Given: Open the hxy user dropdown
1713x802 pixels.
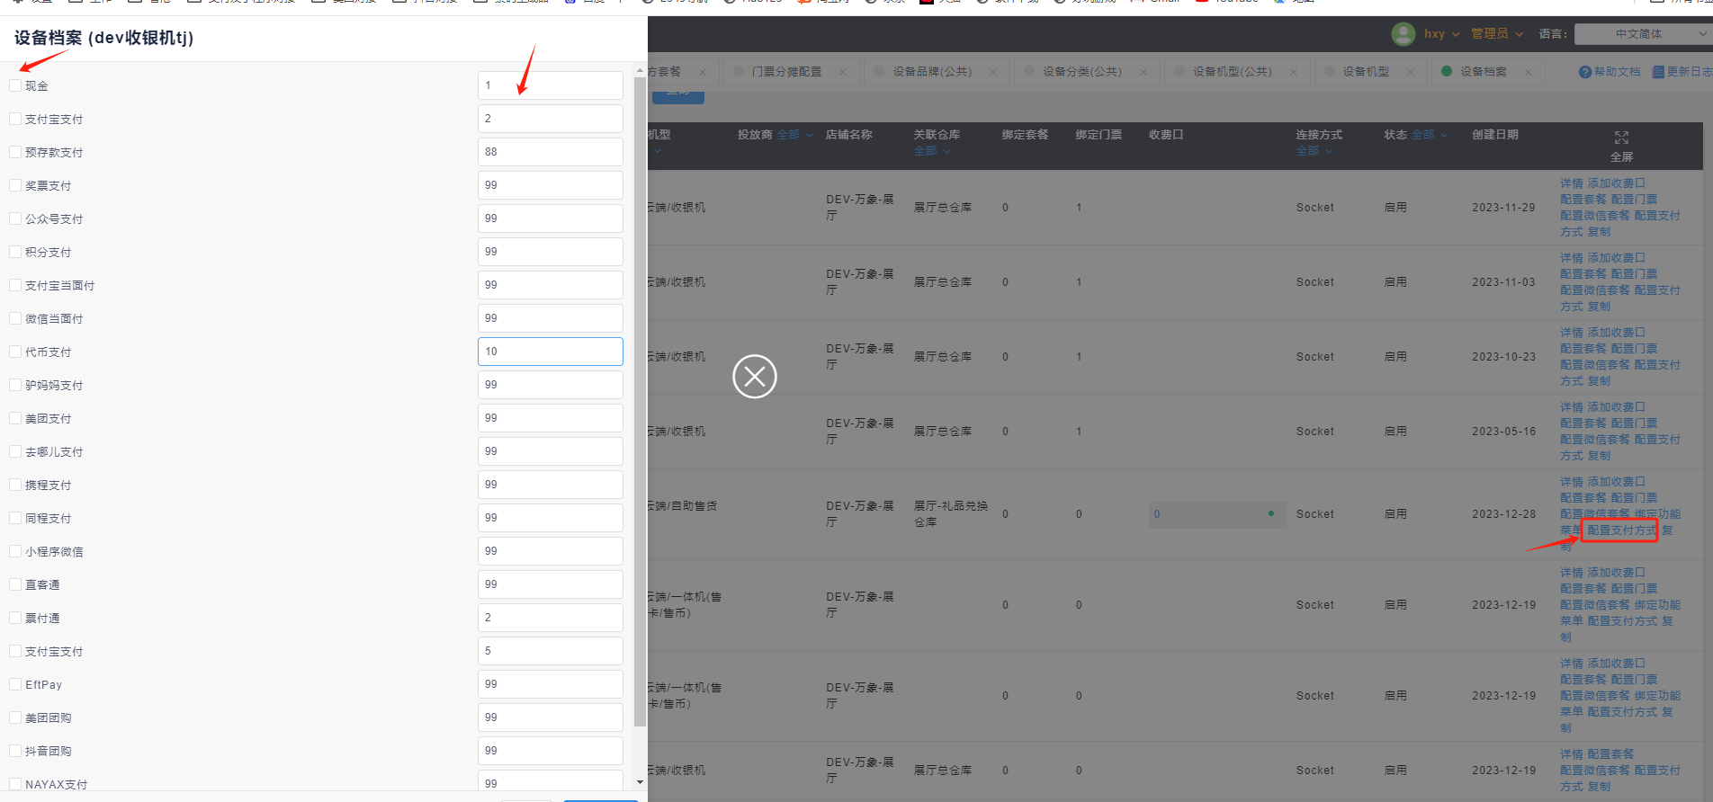Looking at the screenshot, I should (1441, 34).
